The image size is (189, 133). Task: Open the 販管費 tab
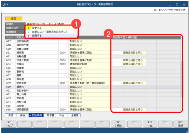(x=50, y=115)
